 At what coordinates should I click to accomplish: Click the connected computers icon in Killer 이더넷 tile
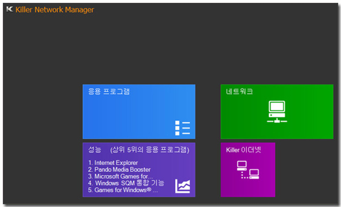click(x=248, y=170)
